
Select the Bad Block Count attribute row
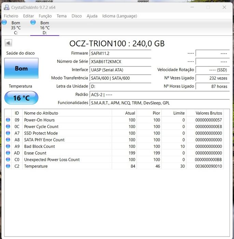114,146
